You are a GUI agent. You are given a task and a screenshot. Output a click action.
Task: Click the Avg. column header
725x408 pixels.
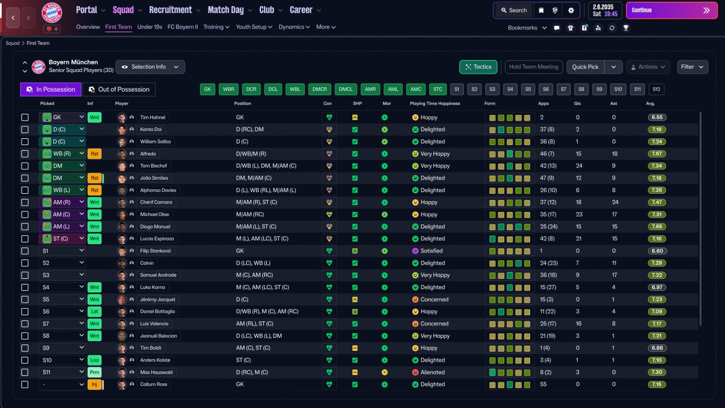(650, 104)
